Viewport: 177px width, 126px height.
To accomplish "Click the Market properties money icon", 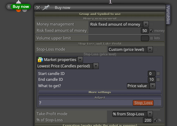I will pos(40,60).
